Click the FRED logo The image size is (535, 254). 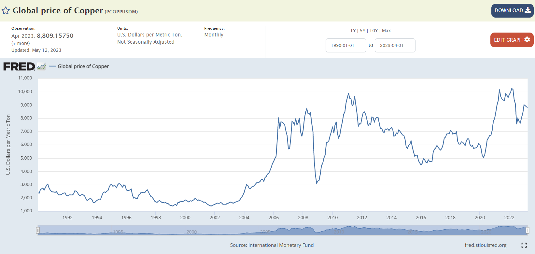click(x=19, y=66)
